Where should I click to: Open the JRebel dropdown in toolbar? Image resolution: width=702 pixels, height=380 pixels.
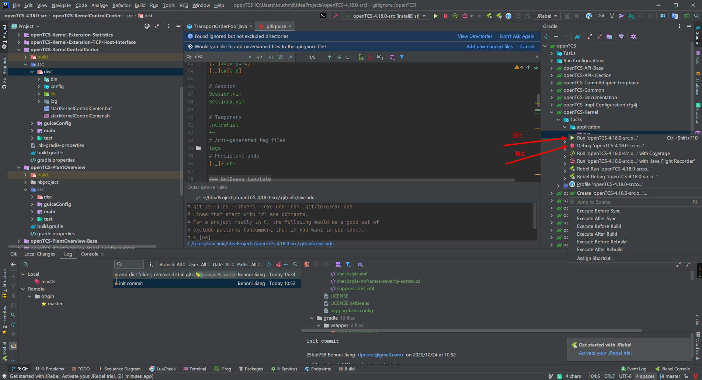tap(547, 16)
